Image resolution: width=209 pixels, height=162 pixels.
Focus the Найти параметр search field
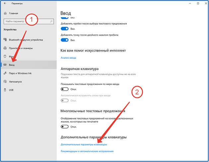[29, 21]
